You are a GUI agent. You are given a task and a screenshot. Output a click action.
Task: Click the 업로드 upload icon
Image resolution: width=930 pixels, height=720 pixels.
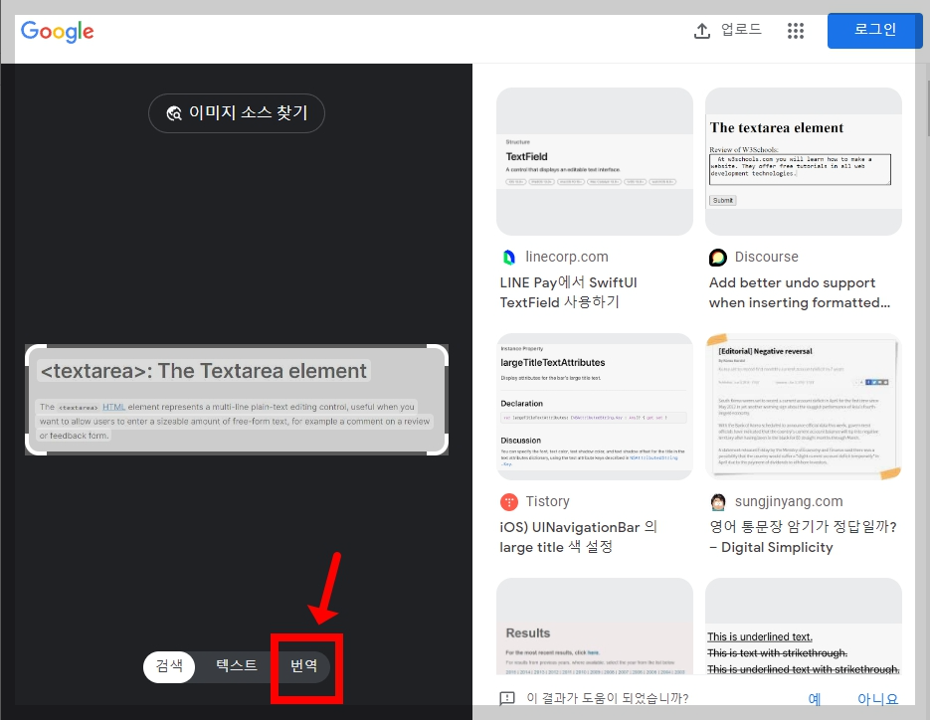[701, 30]
